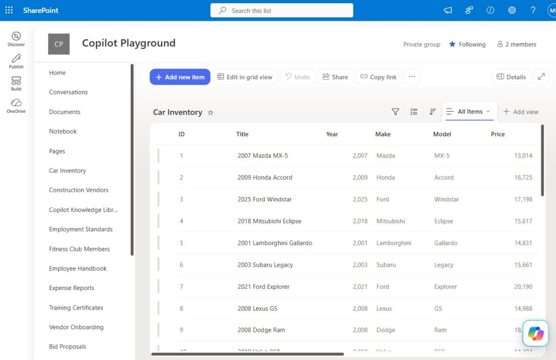Image resolution: width=556 pixels, height=360 pixels.
Task: Open item 2025 Ford Windstar
Action: pyautogui.click(x=264, y=199)
